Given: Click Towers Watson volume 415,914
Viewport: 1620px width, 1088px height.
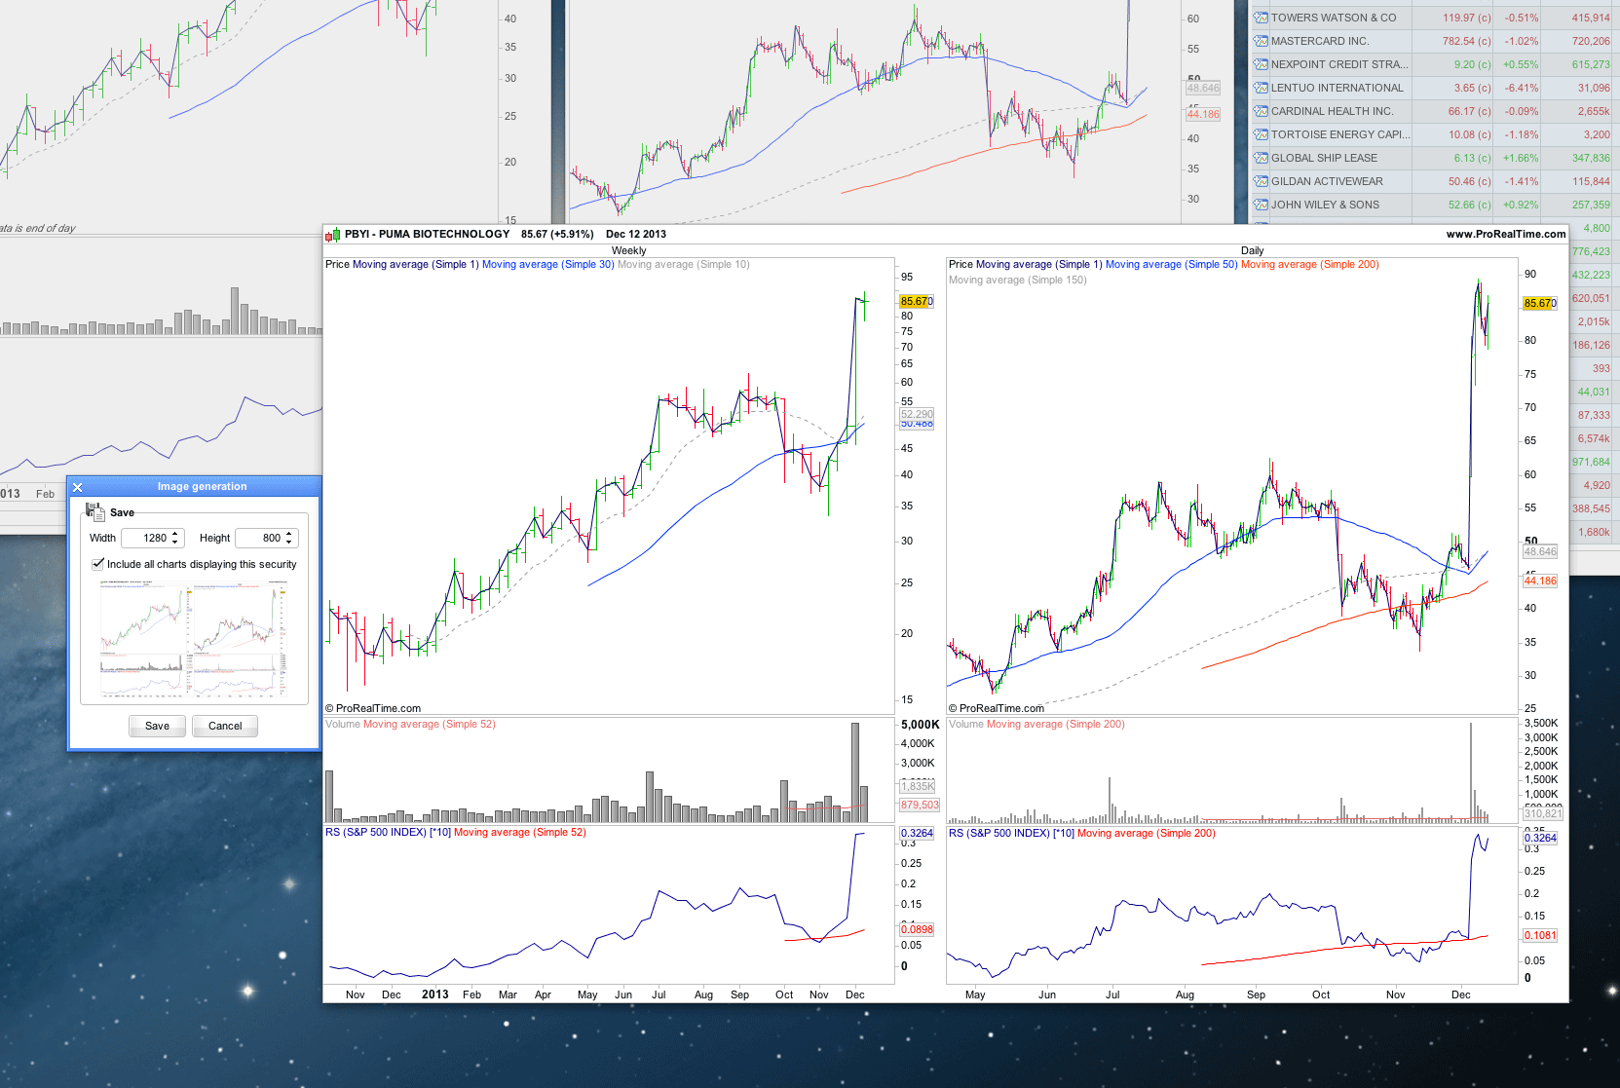Looking at the screenshot, I should (1591, 18).
